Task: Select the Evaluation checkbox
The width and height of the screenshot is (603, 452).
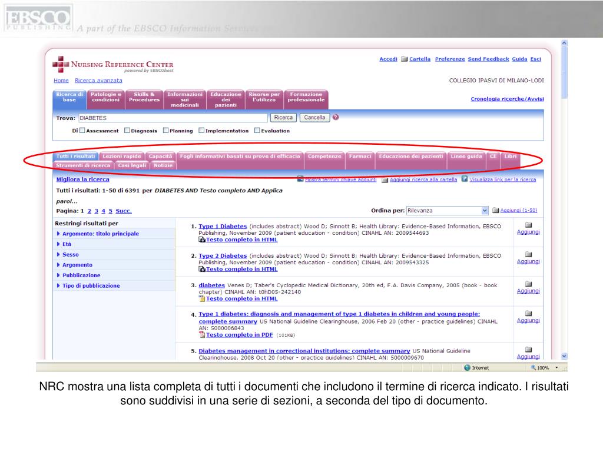Action: point(257,131)
